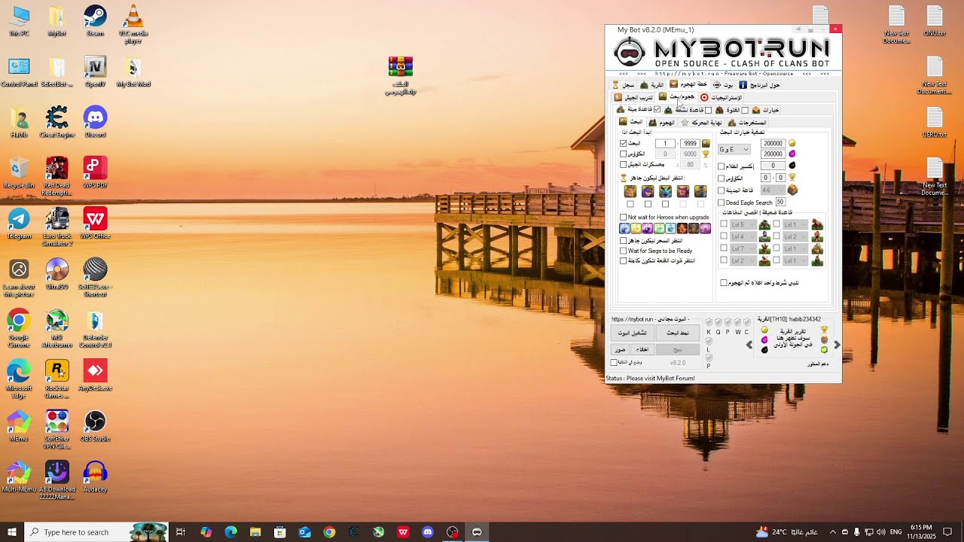Select the Audacity desktop icon

coord(95,477)
